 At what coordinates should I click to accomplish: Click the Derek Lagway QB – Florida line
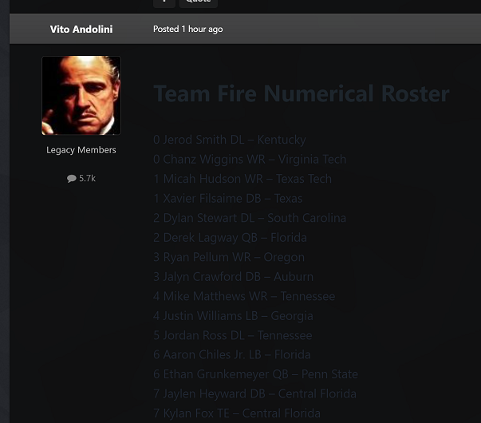click(230, 237)
